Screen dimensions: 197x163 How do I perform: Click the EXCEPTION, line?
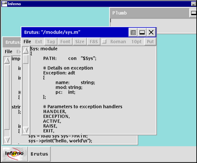[x=57, y=116]
